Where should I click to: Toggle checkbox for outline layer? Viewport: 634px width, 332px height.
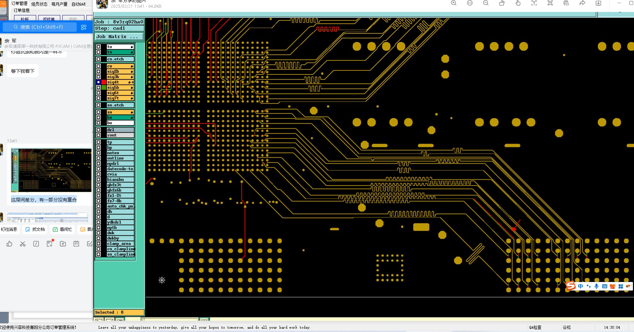pyautogui.click(x=98, y=158)
